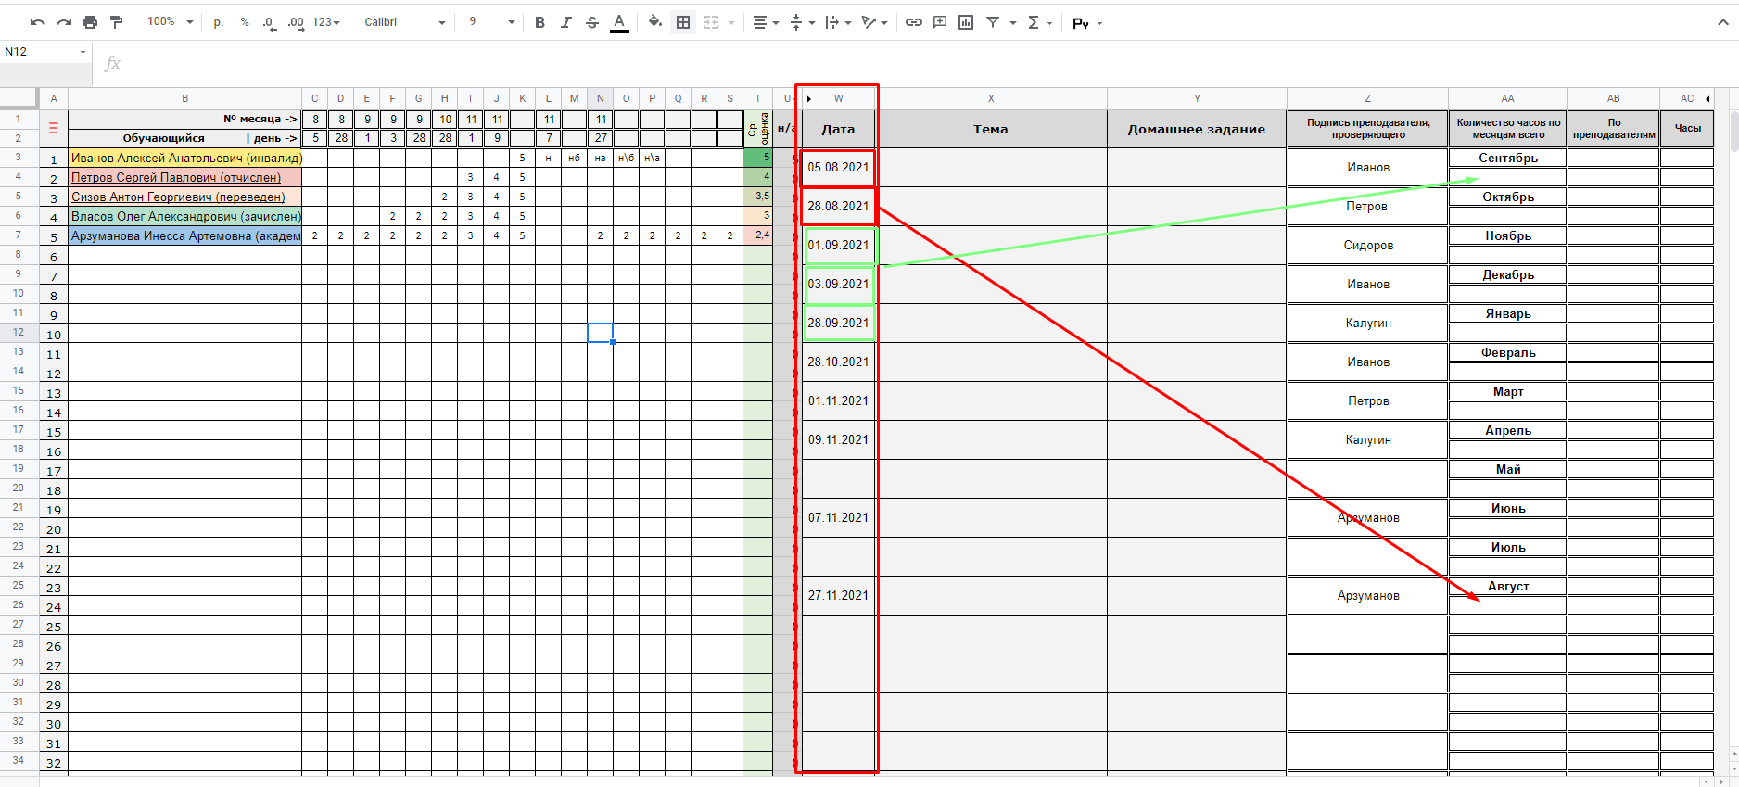Expand hidden columns arrow after column AC
Screen dimensions: 1739x787
pyautogui.click(x=1707, y=98)
